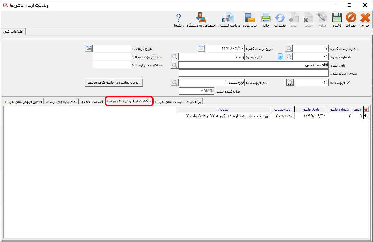The image size is (373, 242).
Task: Select the grid row for مشتری ۲
Action: (282, 116)
